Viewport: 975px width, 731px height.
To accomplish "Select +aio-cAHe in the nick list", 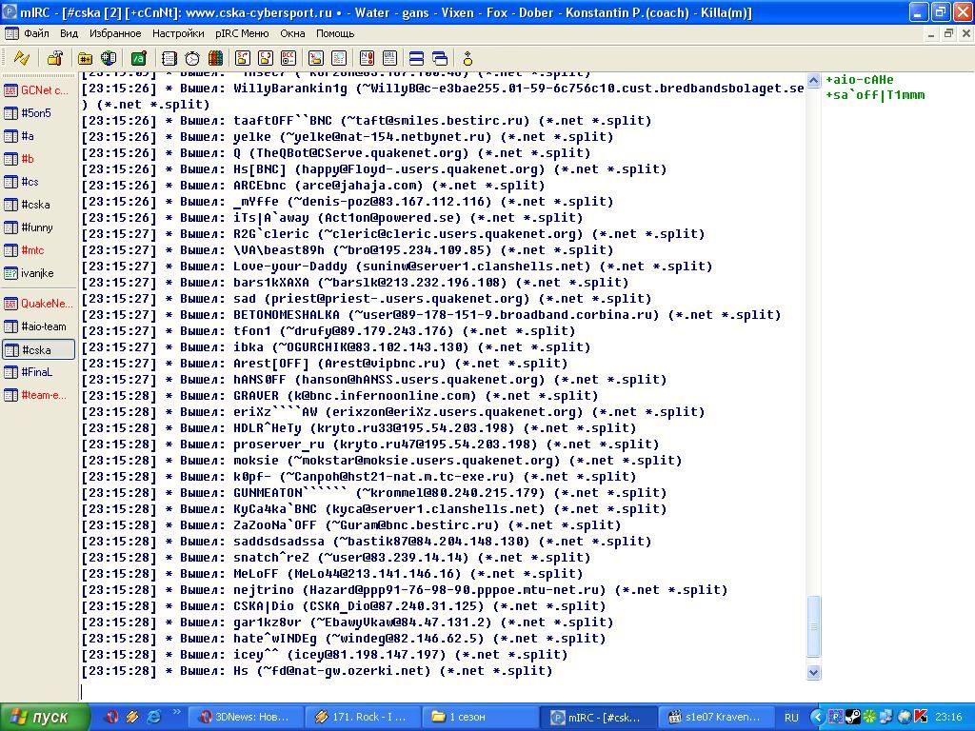I will click(860, 80).
